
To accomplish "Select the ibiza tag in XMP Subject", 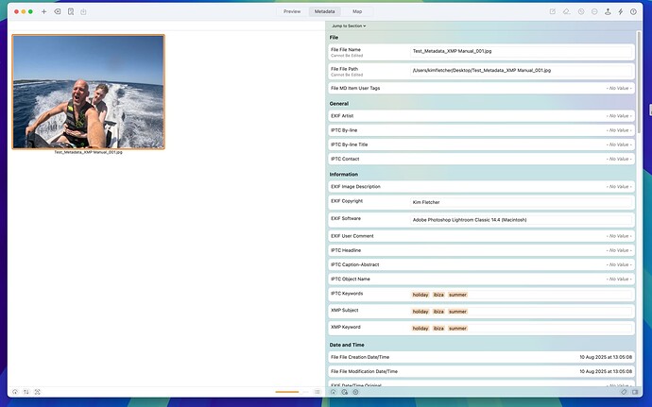I will pyautogui.click(x=438, y=312).
